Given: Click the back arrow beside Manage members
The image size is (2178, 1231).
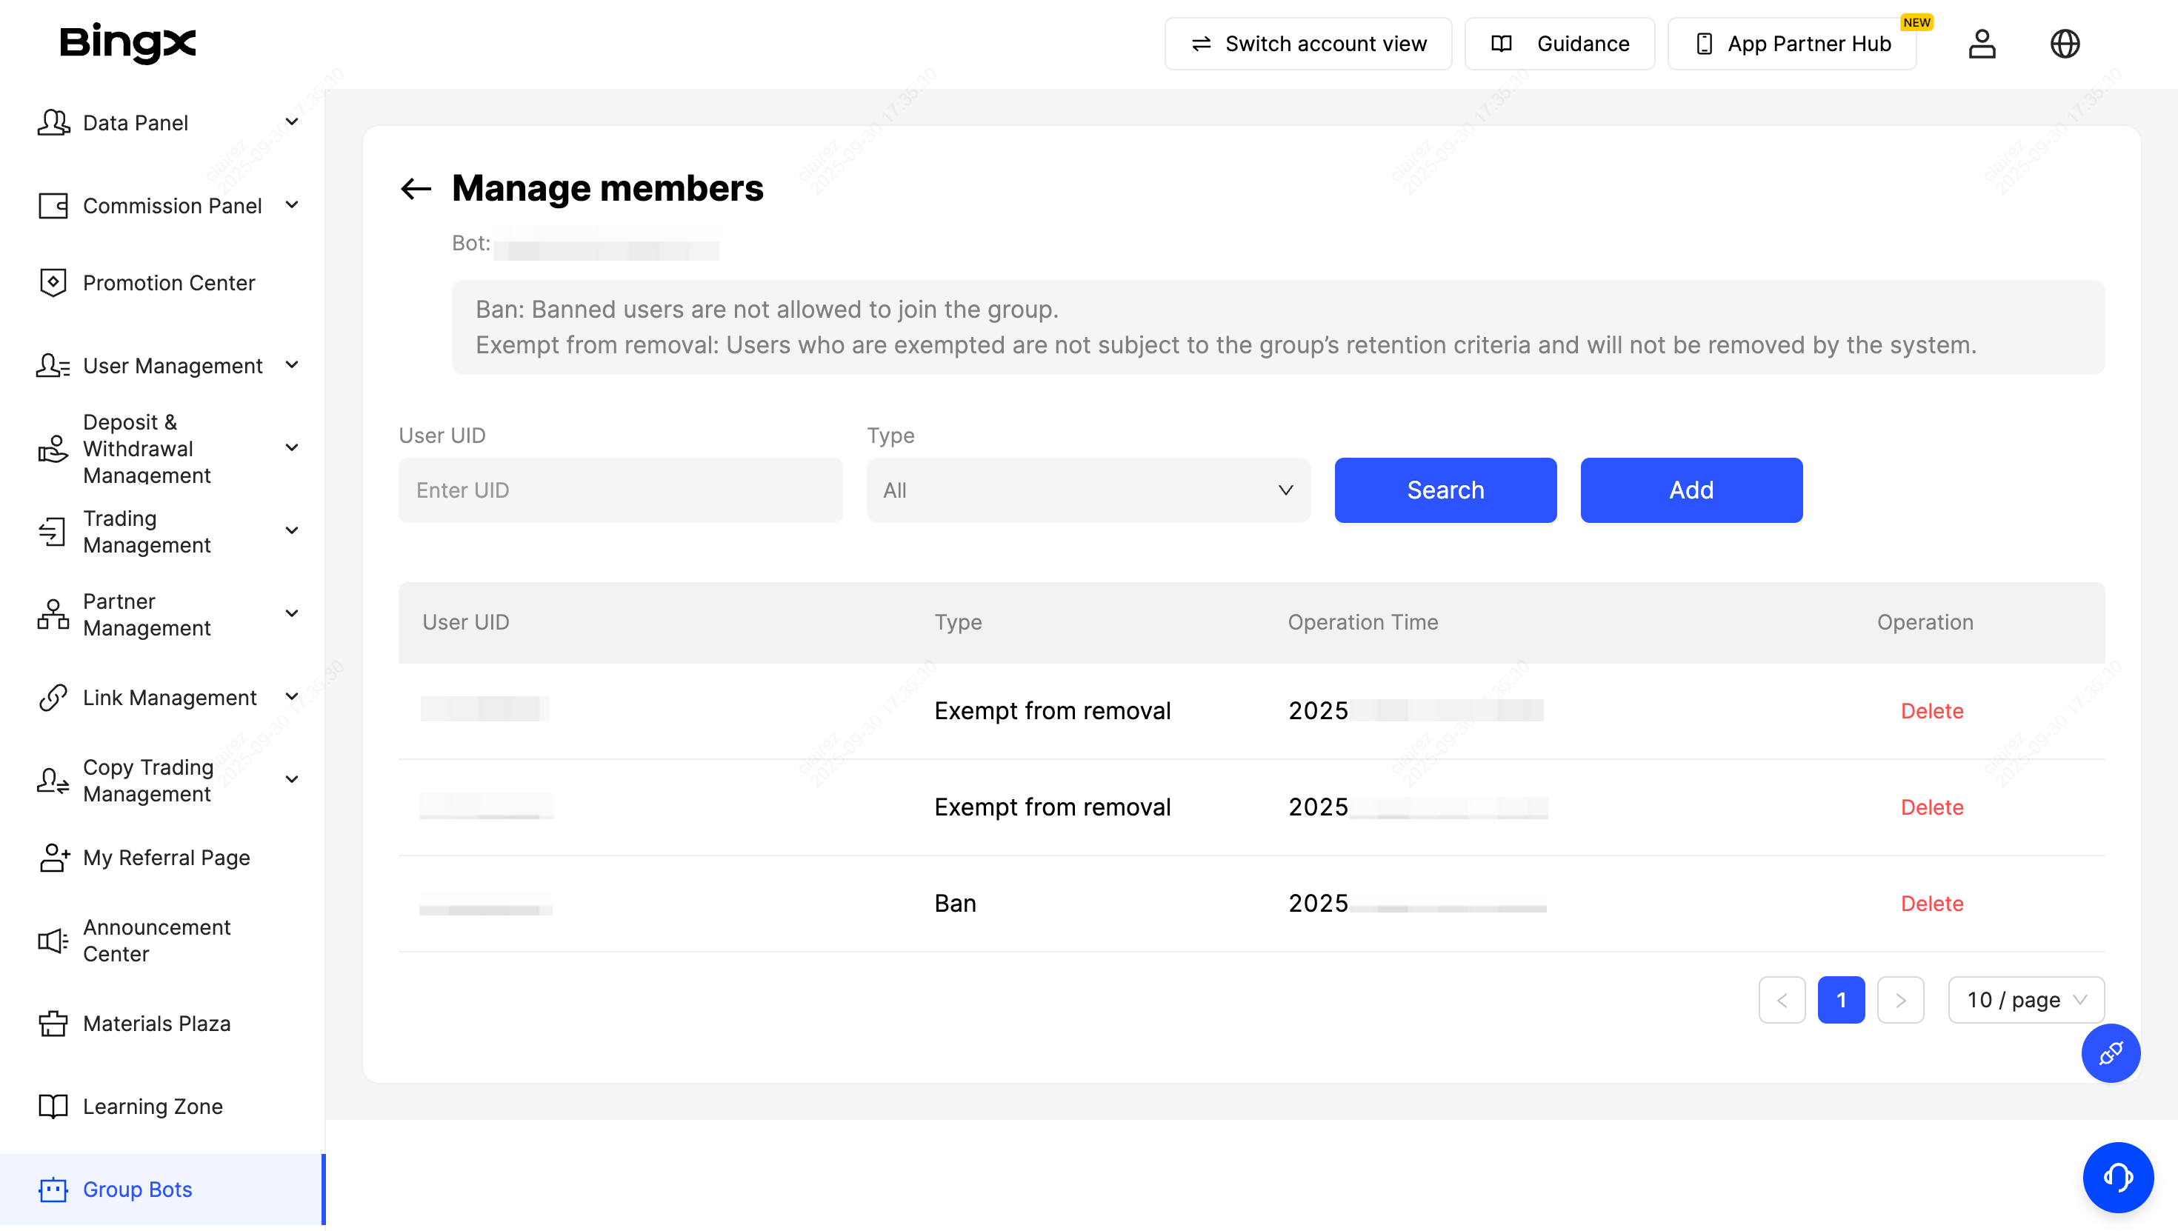Looking at the screenshot, I should (415, 189).
